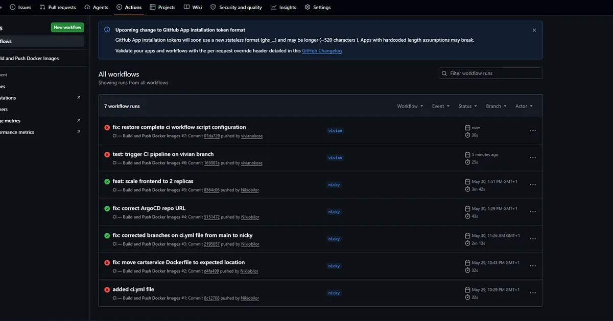
Task: Open the Issues tab
Action: [20, 7]
